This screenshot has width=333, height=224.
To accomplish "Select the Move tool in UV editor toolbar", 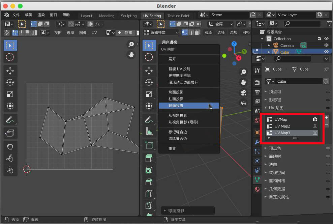I will tap(10, 71).
